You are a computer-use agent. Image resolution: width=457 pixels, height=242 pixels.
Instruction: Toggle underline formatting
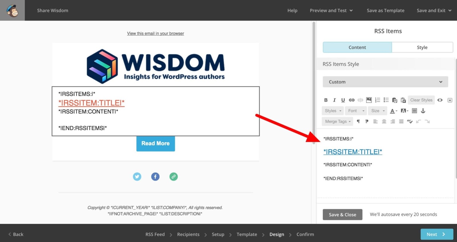pyautogui.click(x=343, y=100)
